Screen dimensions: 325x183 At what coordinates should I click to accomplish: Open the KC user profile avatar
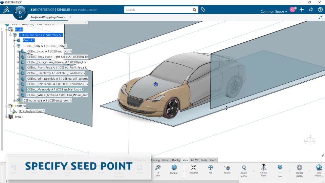(292, 9)
